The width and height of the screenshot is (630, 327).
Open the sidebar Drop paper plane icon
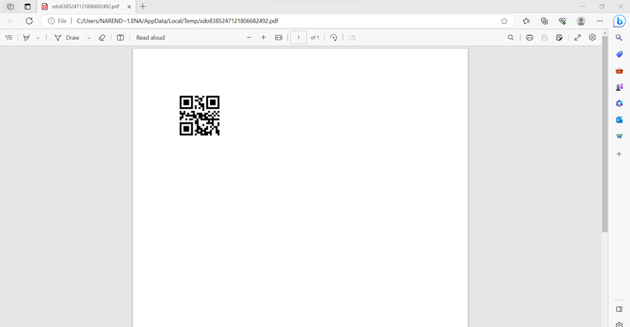coord(619,137)
